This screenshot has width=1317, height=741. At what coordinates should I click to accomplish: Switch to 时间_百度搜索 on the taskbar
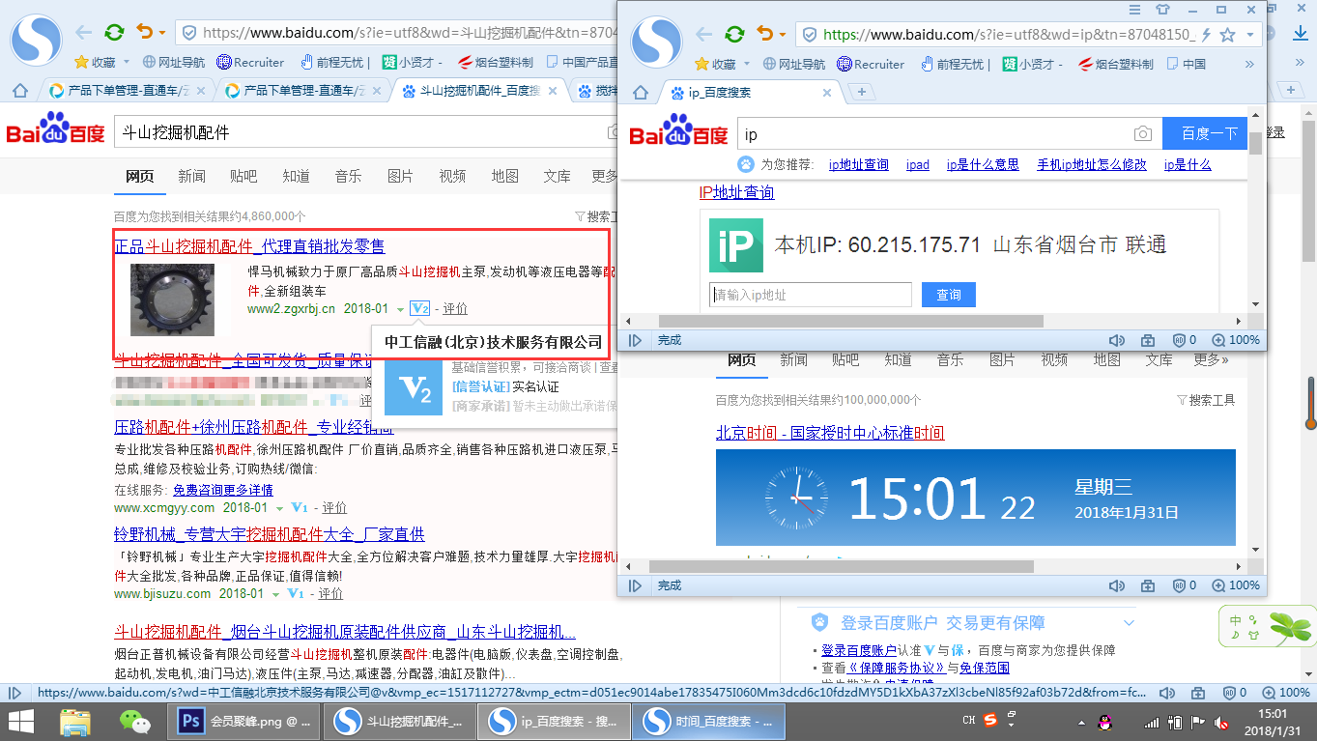(x=707, y=722)
